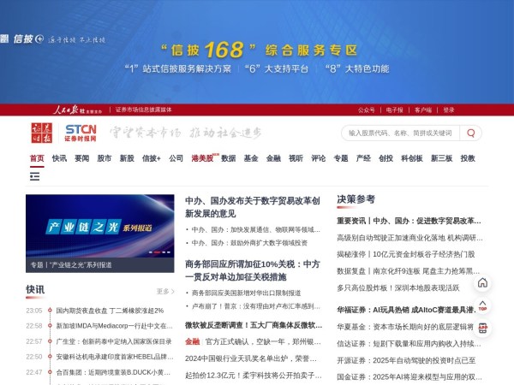Click the STCN 证券时报网 logo
This screenshot has height=385, width=514.
(81, 133)
